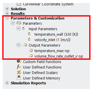Click the Parameters node icon
This screenshot has width=92, height=92.
pos(19,23)
